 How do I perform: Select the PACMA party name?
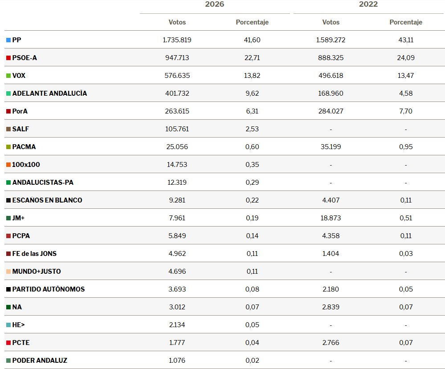(24, 147)
